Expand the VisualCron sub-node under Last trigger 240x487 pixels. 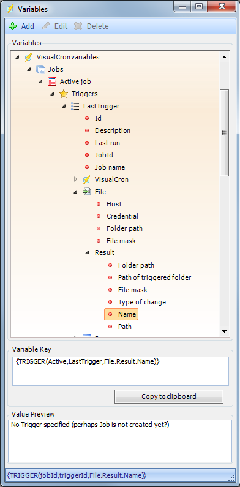coord(75,179)
